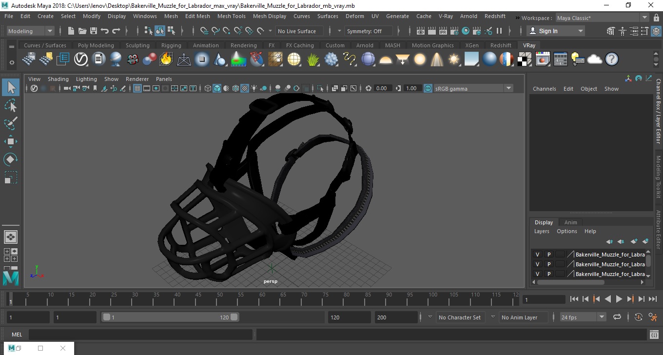
Task: Activate the Rotate tool in toolbox
Action: point(11,159)
